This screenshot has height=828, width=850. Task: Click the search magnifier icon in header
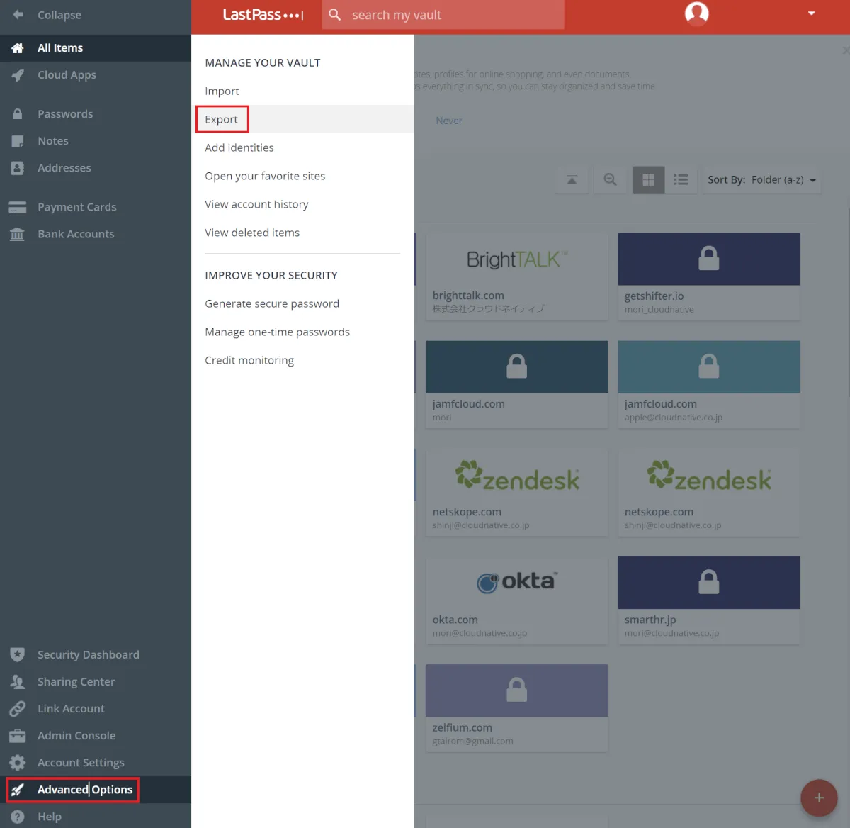(335, 15)
